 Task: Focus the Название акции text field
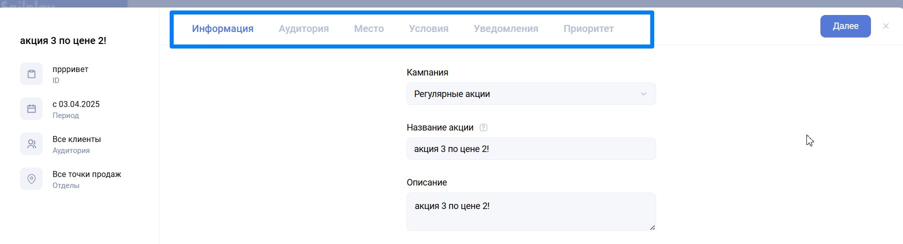pos(531,149)
